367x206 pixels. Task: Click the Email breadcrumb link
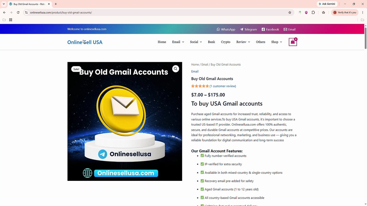coord(205,64)
